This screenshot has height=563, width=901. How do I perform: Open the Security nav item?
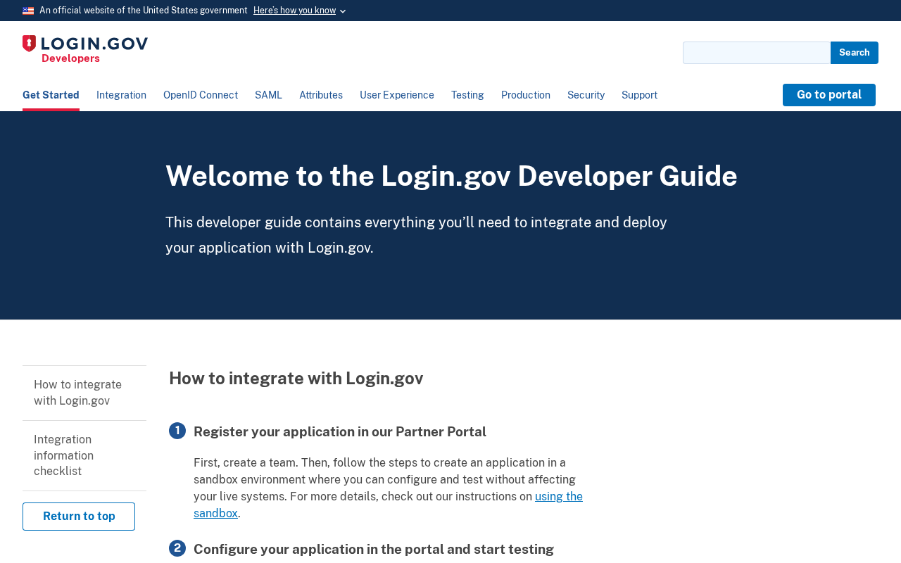(586, 95)
